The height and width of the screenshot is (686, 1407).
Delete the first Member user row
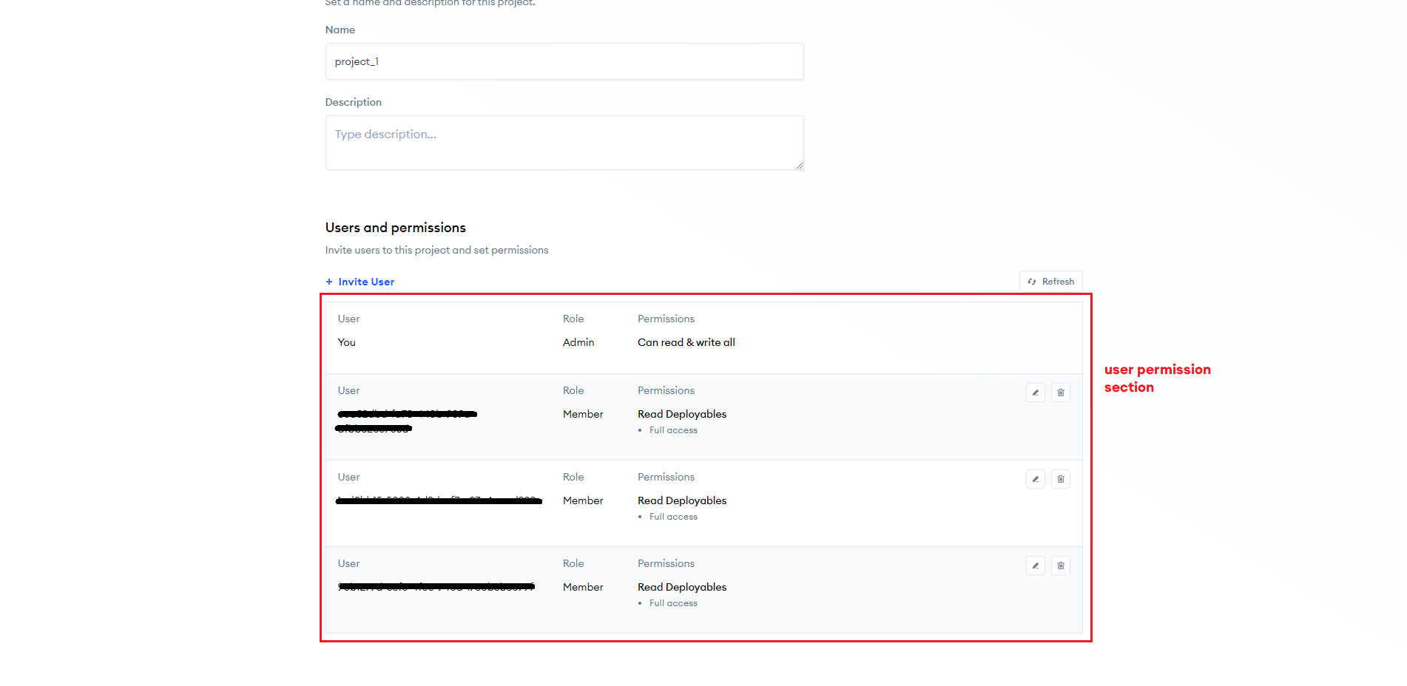pos(1061,393)
